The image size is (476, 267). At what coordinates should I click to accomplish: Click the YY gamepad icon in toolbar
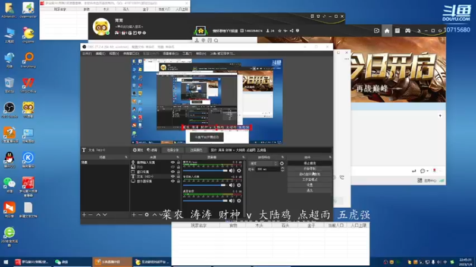click(408, 31)
